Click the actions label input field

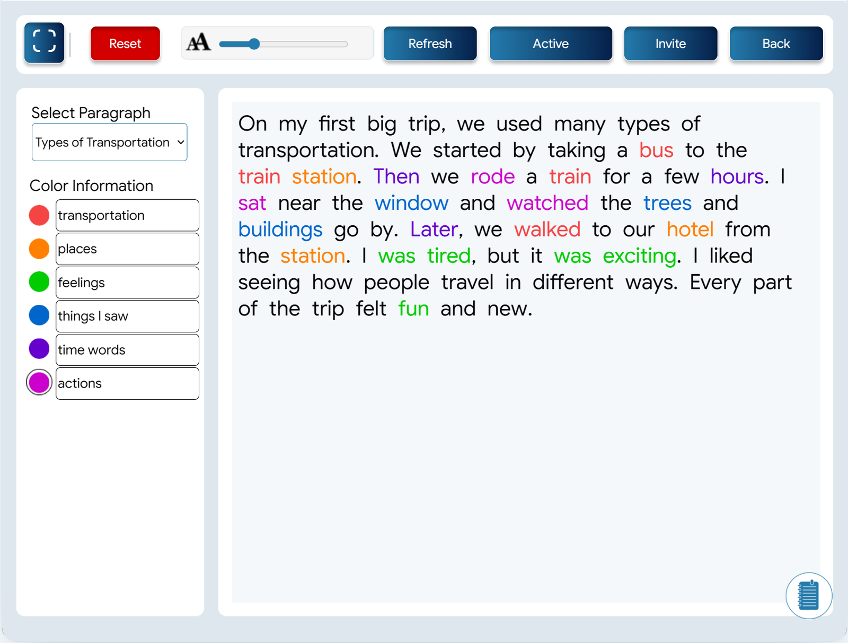tap(127, 383)
